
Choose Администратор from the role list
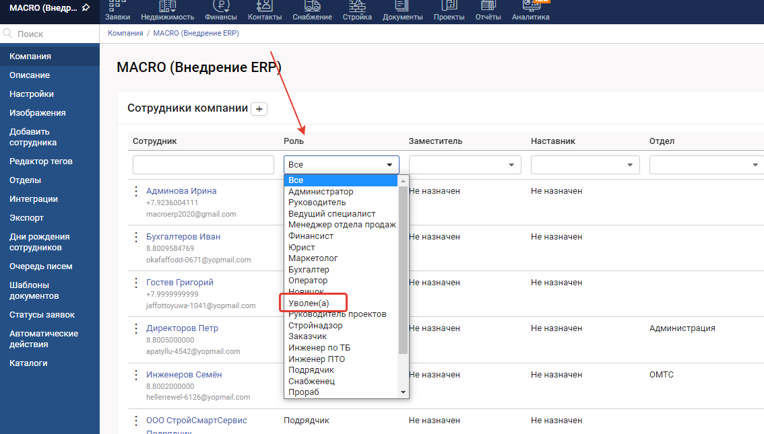point(321,192)
